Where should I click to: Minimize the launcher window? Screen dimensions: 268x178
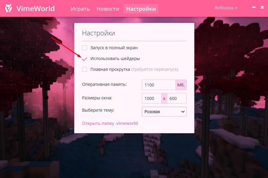click(254, 8)
